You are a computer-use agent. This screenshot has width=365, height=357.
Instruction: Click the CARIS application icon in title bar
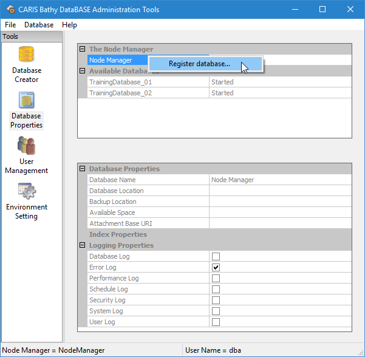[10, 9]
